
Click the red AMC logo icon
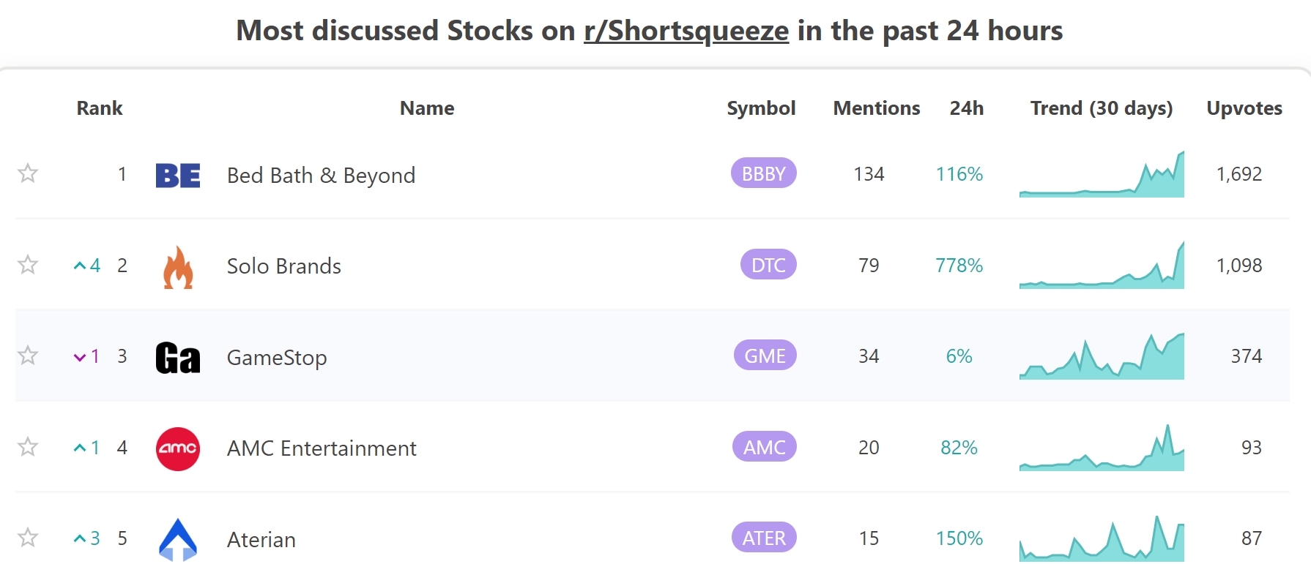(178, 448)
